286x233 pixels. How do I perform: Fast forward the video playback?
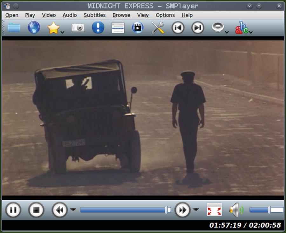pyautogui.click(x=183, y=210)
